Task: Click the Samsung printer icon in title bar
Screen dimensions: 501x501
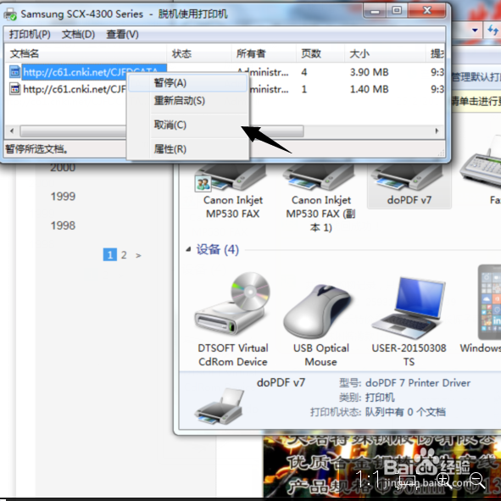Action: (10, 14)
